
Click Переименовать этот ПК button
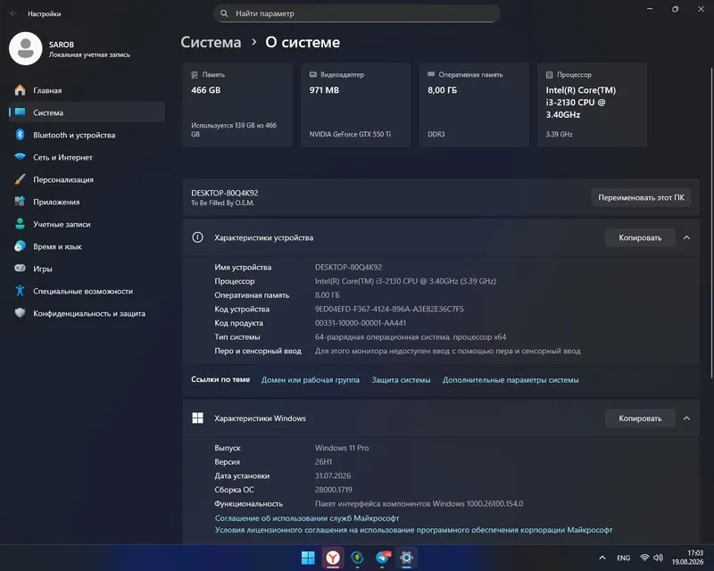[x=641, y=197]
